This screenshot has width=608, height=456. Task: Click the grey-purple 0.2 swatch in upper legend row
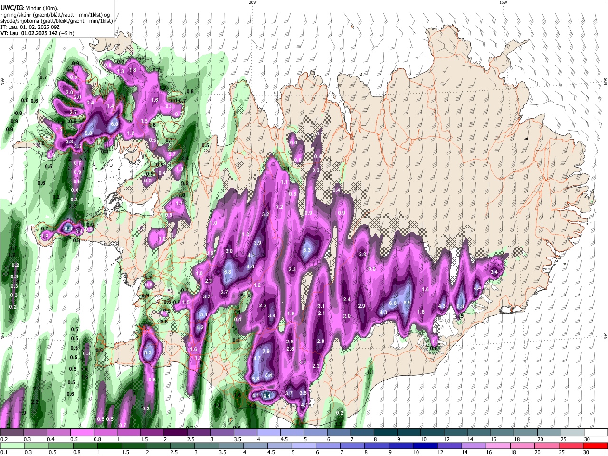[x=12, y=433]
